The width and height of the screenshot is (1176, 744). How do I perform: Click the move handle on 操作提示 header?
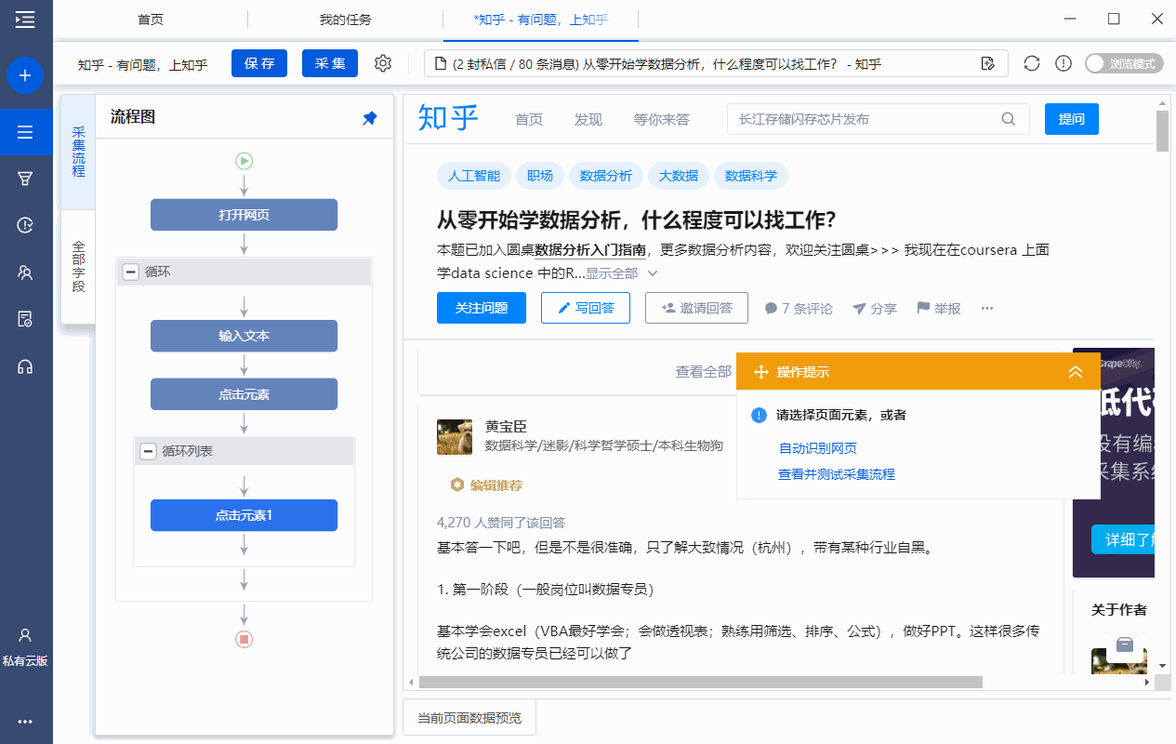[760, 372]
